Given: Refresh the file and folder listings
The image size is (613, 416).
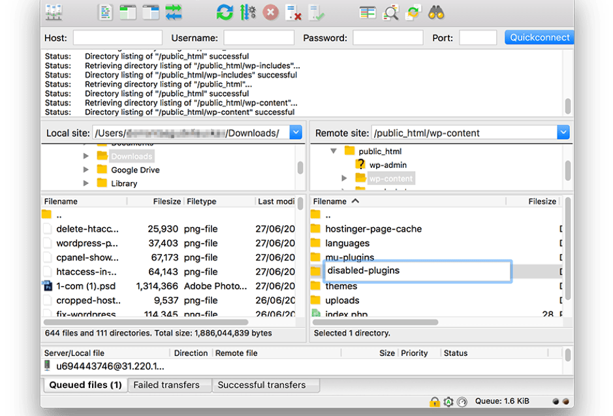Looking at the screenshot, I should tap(224, 11).
